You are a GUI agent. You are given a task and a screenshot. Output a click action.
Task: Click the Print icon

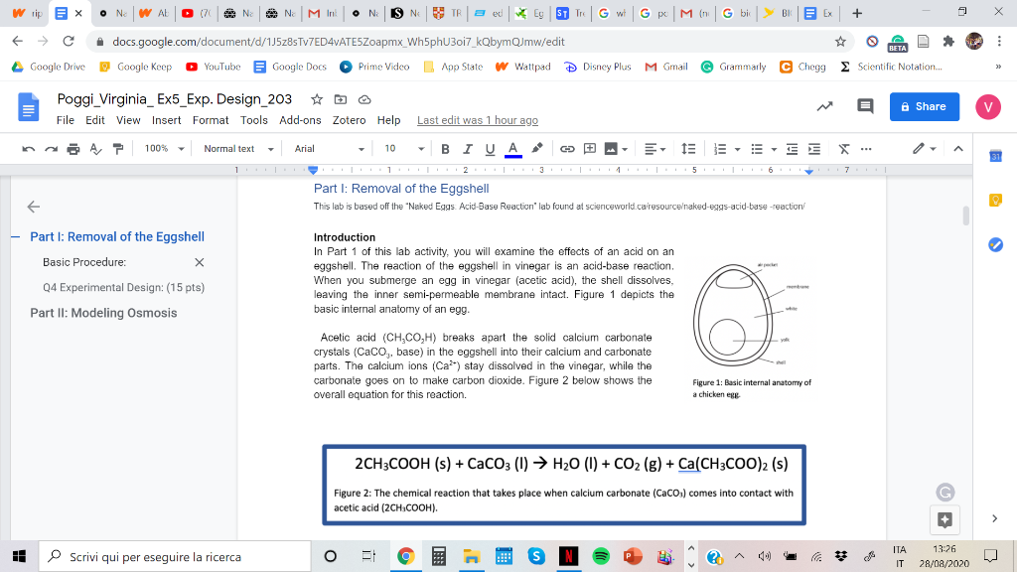tap(74, 149)
